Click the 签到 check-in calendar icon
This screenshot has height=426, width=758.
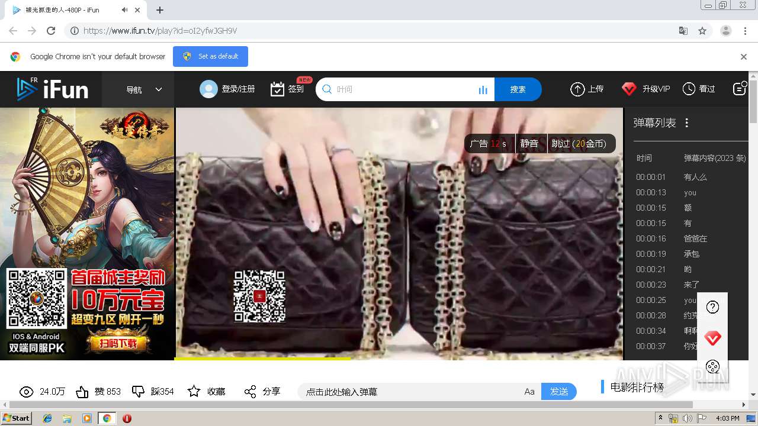pos(277,89)
